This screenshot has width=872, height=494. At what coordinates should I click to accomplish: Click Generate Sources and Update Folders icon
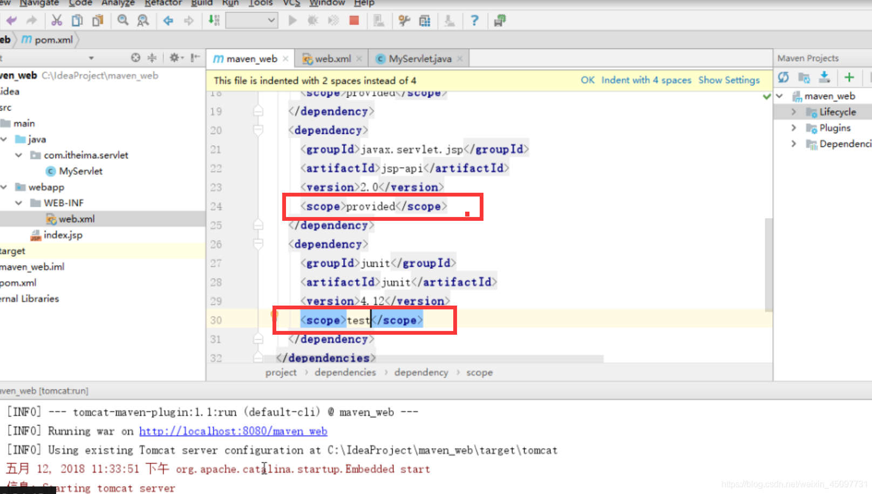pyautogui.click(x=804, y=78)
